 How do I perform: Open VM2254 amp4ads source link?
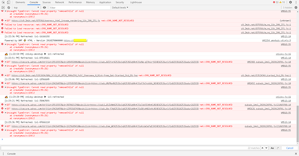pos(276,41)
